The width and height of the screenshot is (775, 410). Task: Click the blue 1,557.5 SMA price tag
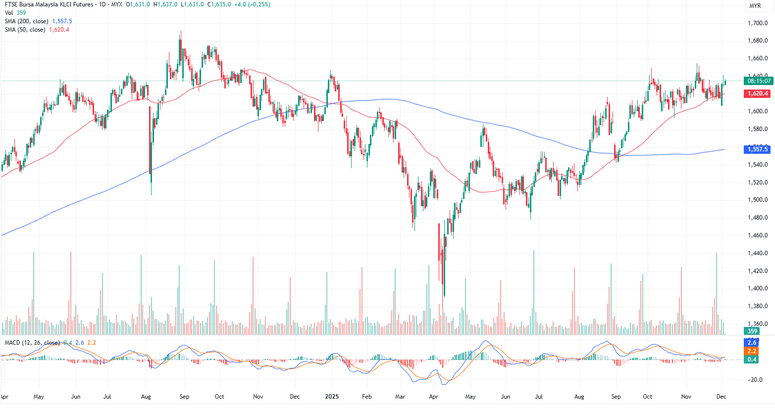click(x=758, y=149)
